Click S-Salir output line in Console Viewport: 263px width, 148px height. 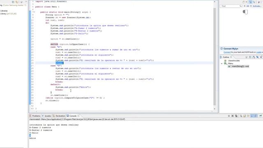(x=34, y=133)
